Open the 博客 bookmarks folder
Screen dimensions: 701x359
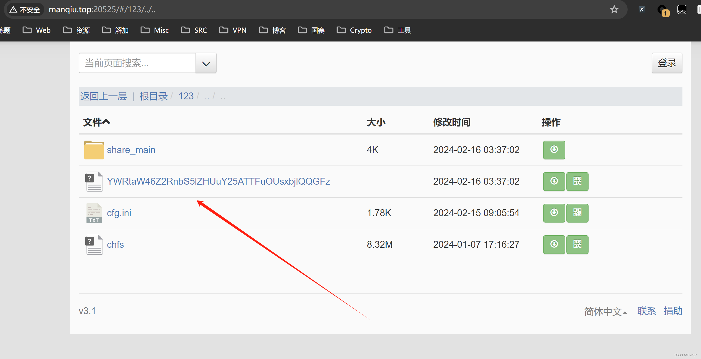click(272, 30)
